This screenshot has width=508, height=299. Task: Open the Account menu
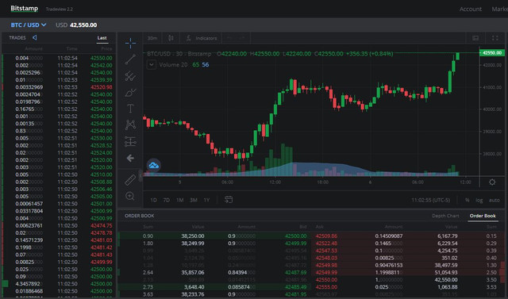pos(471,9)
